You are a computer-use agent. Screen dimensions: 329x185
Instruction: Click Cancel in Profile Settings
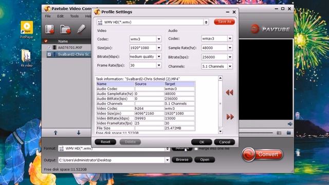225,142
